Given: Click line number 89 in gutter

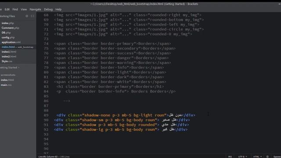Looking at the screenshot, I should click(x=46, y=115).
